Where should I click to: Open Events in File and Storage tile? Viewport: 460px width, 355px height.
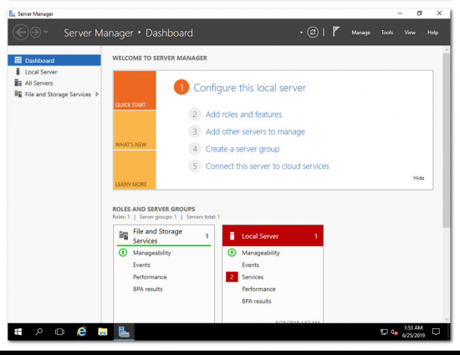point(141,265)
